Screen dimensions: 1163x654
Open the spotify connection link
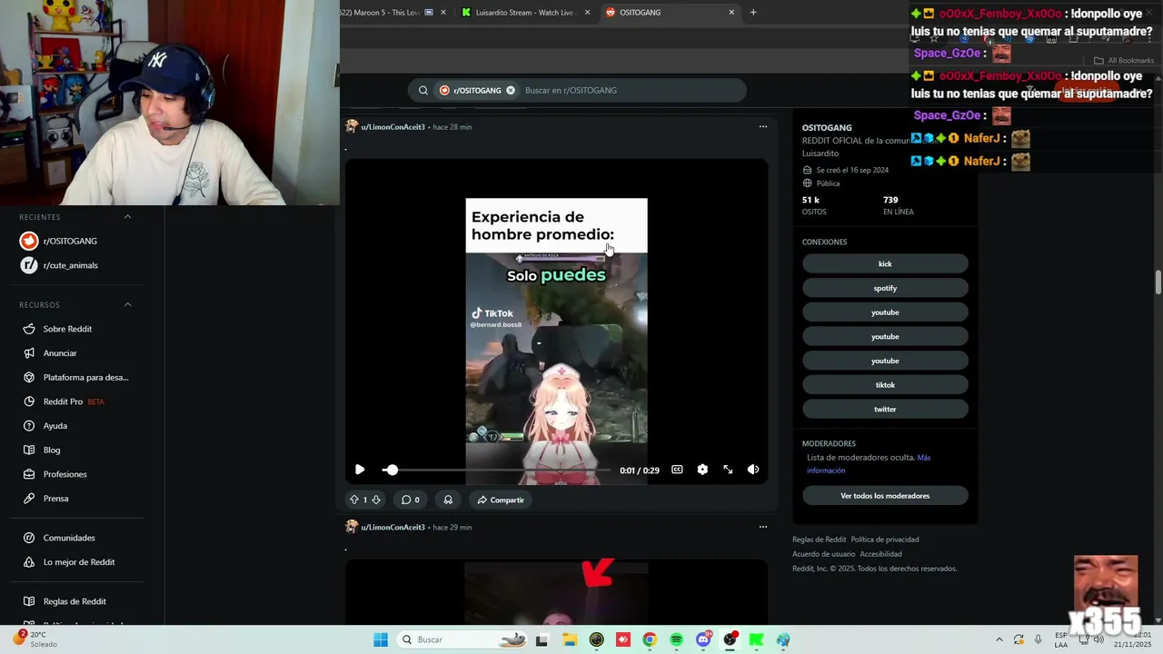[885, 288]
